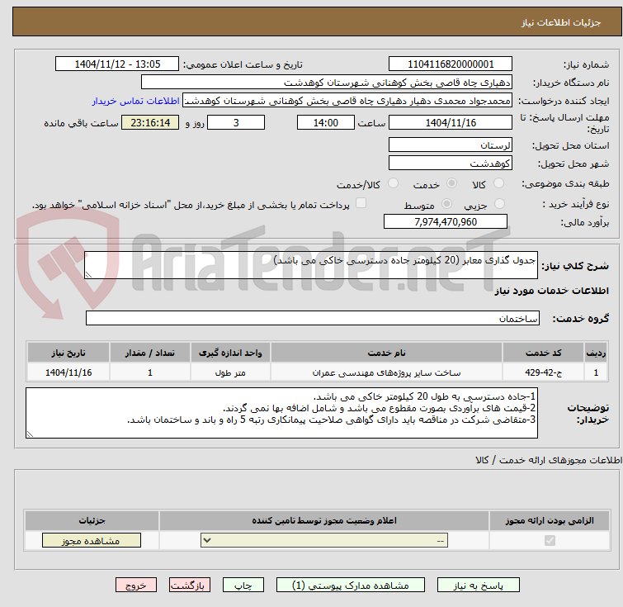Select the کالا/خدمت radio button
This screenshot has width=623, height=607.
[393, 183]
